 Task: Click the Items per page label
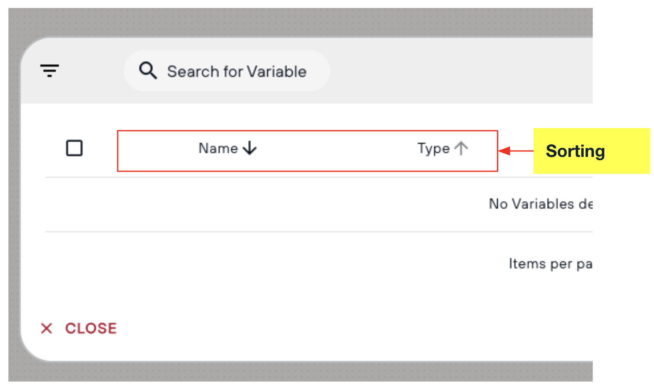(551, 264)
